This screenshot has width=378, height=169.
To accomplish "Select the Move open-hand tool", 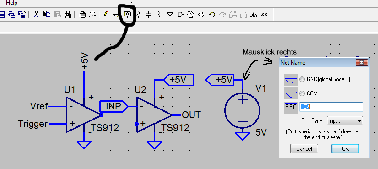I will click(x=191, y=15).
